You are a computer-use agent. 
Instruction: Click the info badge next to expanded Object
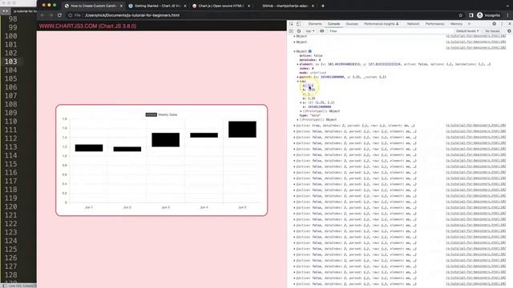[x=310, y=51]
